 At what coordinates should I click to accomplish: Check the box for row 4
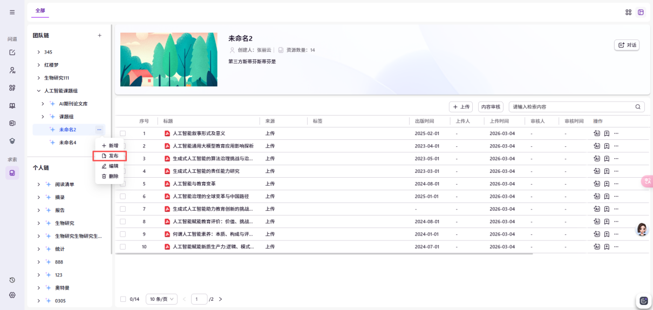point(123,171)
